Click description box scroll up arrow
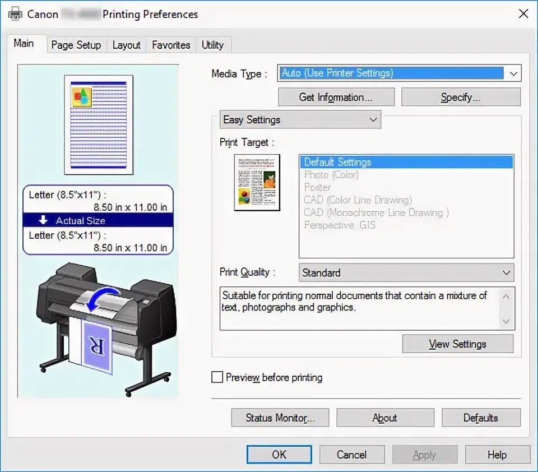Screen dimensions: 538x472 click(506, 296)
